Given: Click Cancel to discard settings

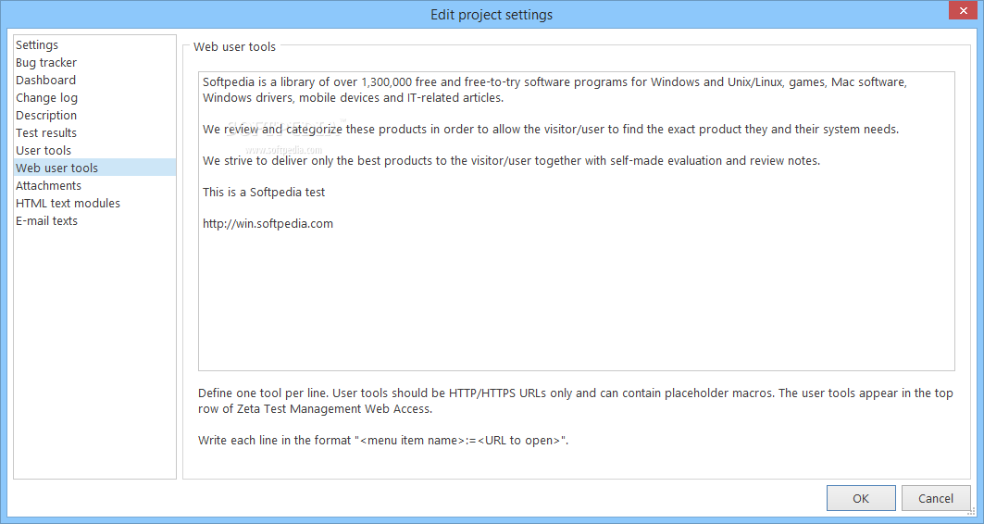Looking at the screenshot, I should (x=936, y=498).
